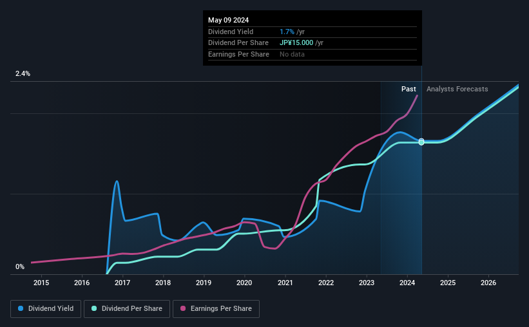Select the 2020 x-axis year label
The width and height of the screenshot is (529, 327).
(x=244, y=283)
